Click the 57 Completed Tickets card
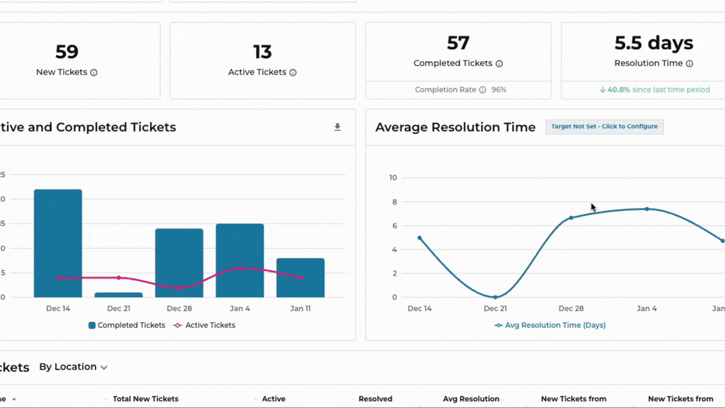Viewport: 725px width, 408px height. click(458, 52)
